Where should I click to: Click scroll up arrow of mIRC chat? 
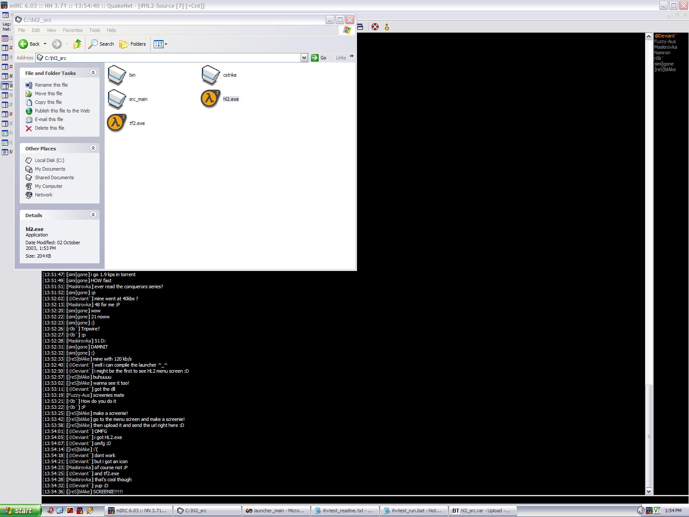(x=649, y=36)
